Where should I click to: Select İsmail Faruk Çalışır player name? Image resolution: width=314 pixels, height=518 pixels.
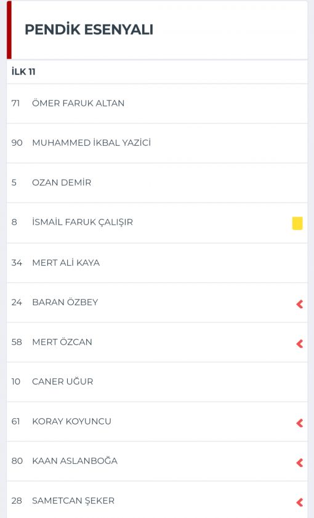[83, 222]
